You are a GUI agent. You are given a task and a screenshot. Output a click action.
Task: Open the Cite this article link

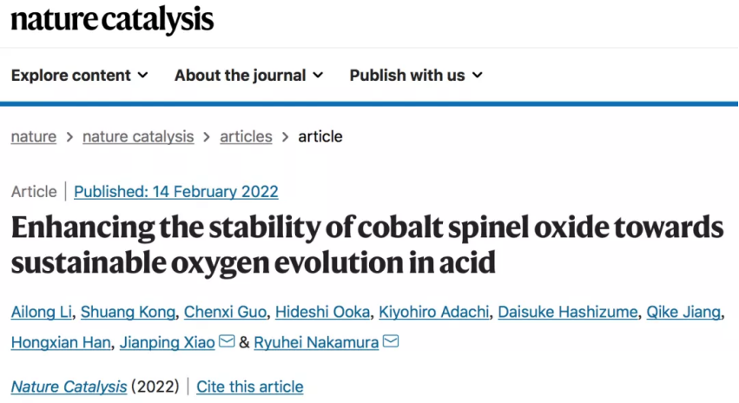pos(250,387)
